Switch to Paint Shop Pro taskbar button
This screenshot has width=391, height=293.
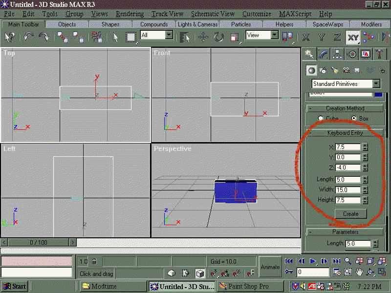[x=250, y=286]
